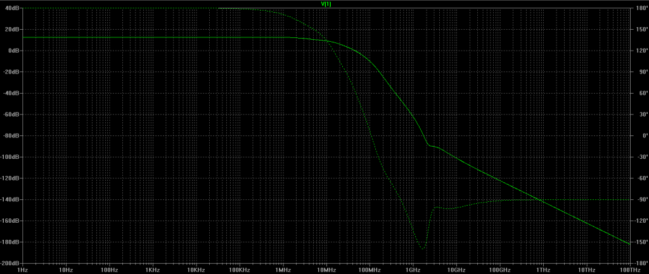Click the 1Hz frequency axis label
Viewport: 649px width, 274px height.
click(x=23, y=270)
